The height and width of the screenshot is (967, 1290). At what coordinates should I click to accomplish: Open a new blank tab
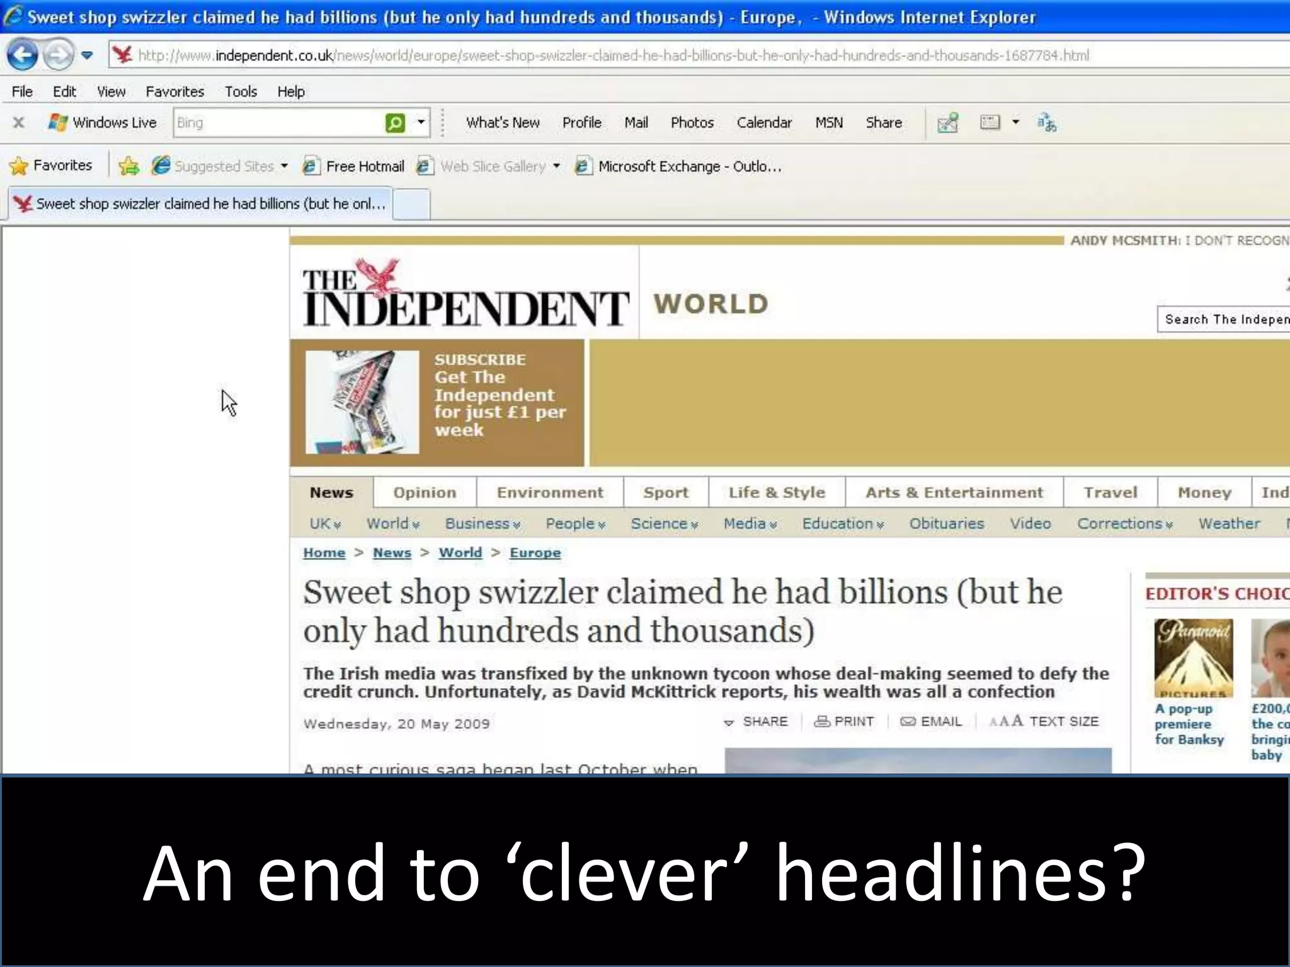click(x=411, y=205)
